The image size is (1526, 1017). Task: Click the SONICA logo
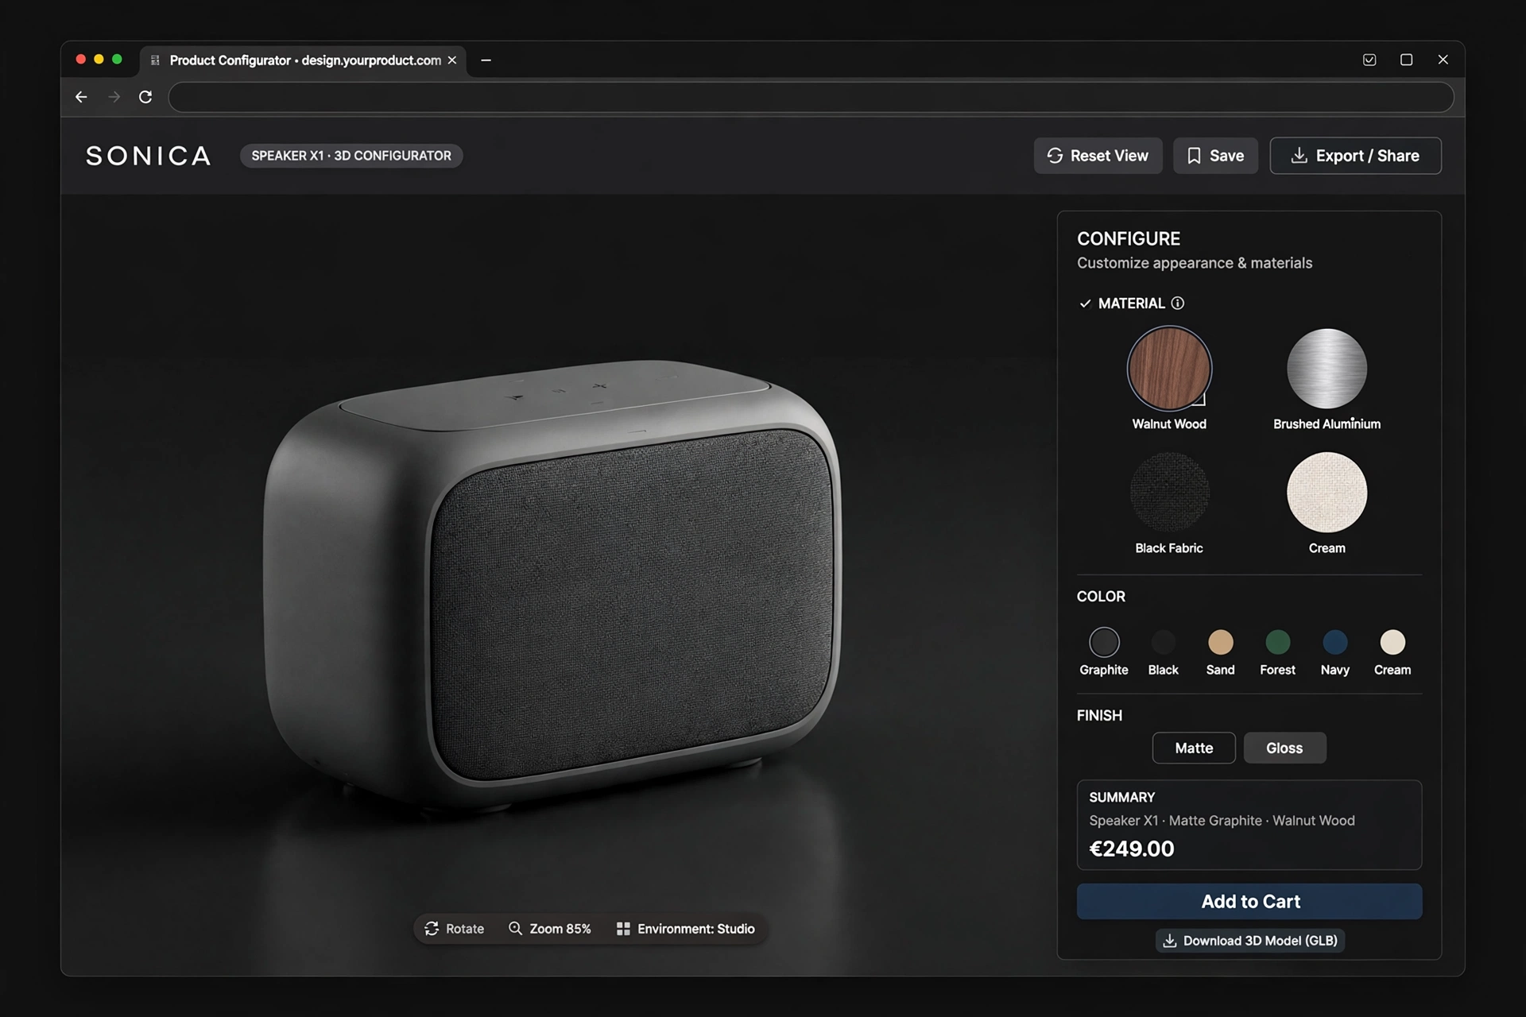pos(149,156)
